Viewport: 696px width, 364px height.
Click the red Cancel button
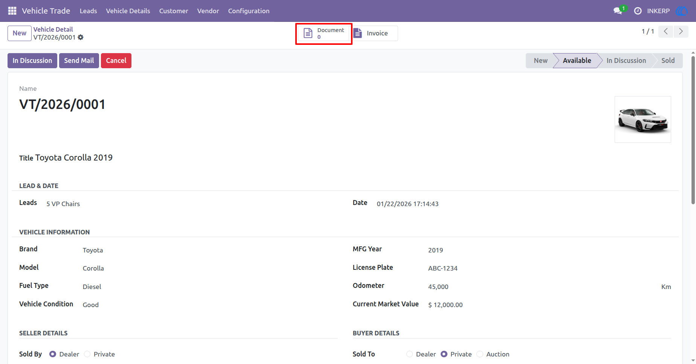point(116,61)
